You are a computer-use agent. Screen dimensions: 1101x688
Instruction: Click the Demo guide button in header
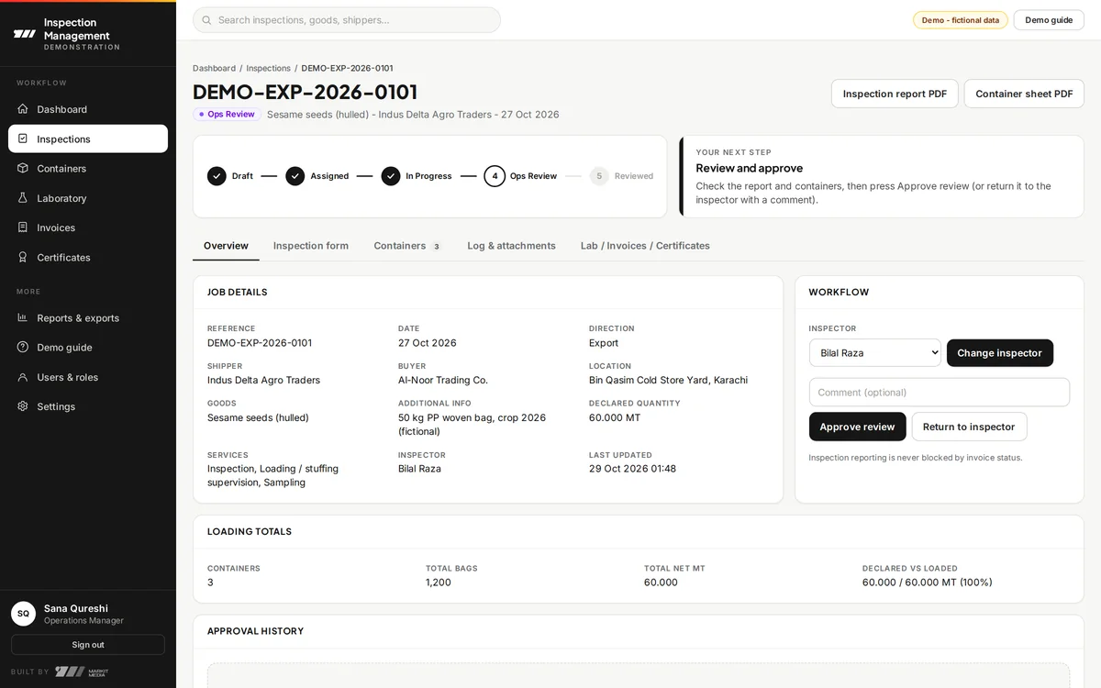[x=1049, y=20]
